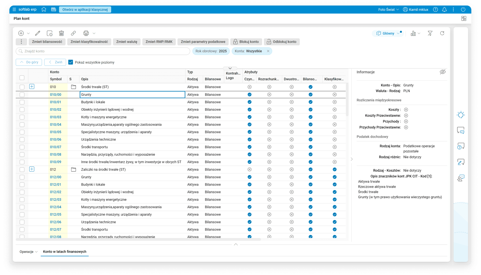
Task: Open the Foto Świat company dropdown
Action: click(x=388, y=9)
